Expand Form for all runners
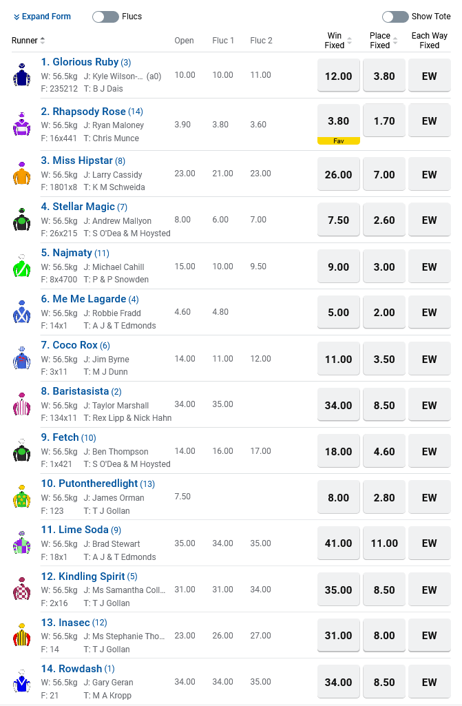Viewport: 462px width, 706px height. click(x=42, y=17)
